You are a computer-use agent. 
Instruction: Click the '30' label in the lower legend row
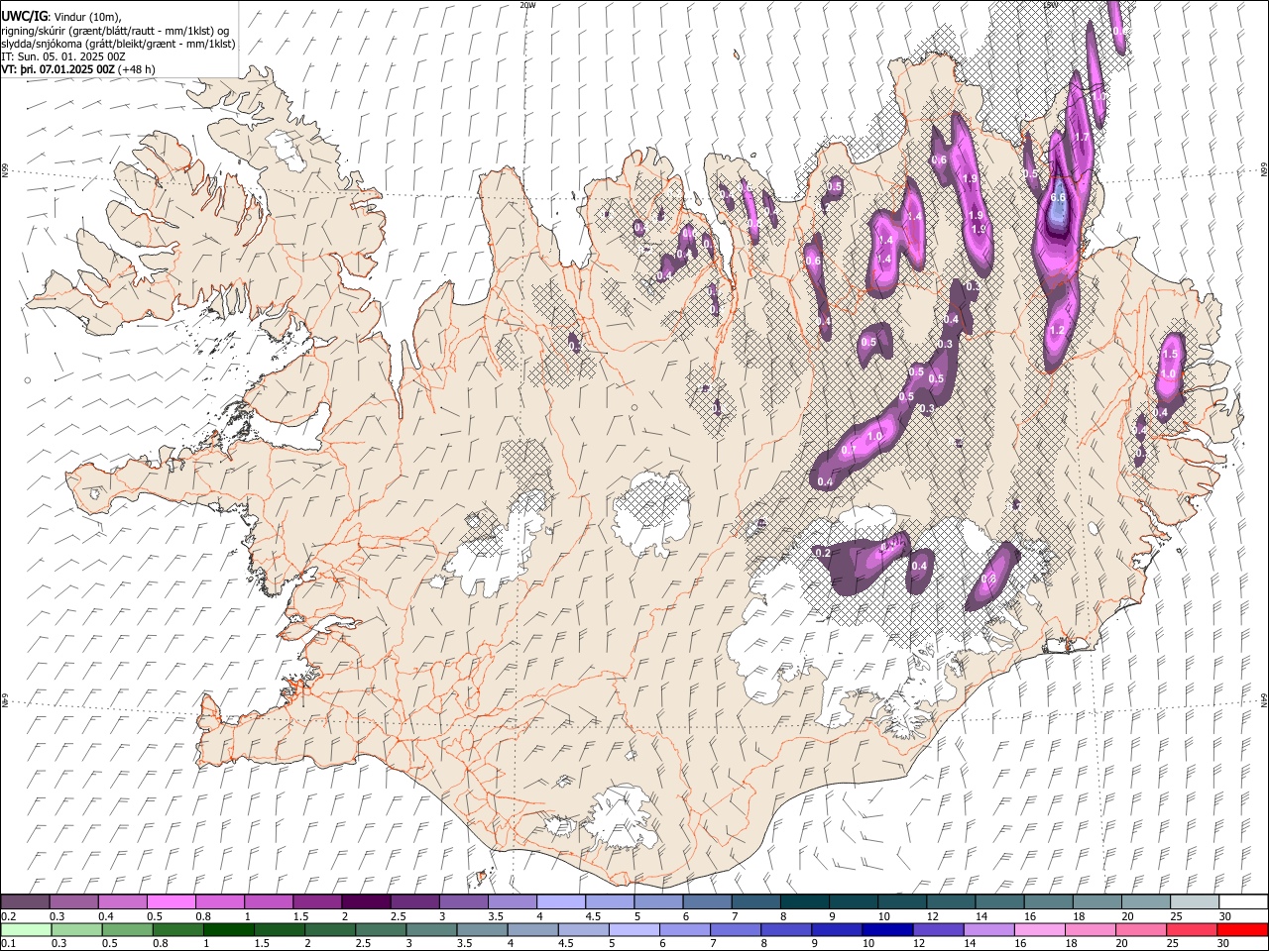1223,944
